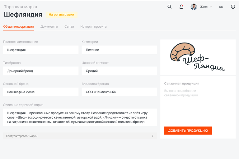Click the Шеф-Ляндия logo image

pyautogui.click(x=198, y=57)
